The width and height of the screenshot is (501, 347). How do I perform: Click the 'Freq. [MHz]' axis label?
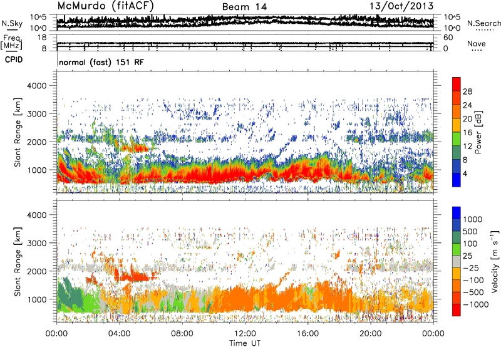click(x=13, y=42)
